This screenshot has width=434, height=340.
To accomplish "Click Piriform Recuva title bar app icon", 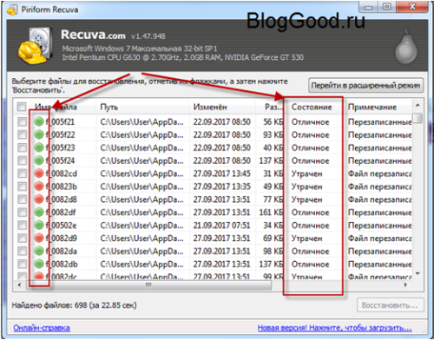I will click(x=12, y=10).
